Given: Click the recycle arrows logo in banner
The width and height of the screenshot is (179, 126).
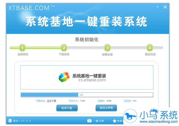Looking at the screenshot, I should (64, 77).
